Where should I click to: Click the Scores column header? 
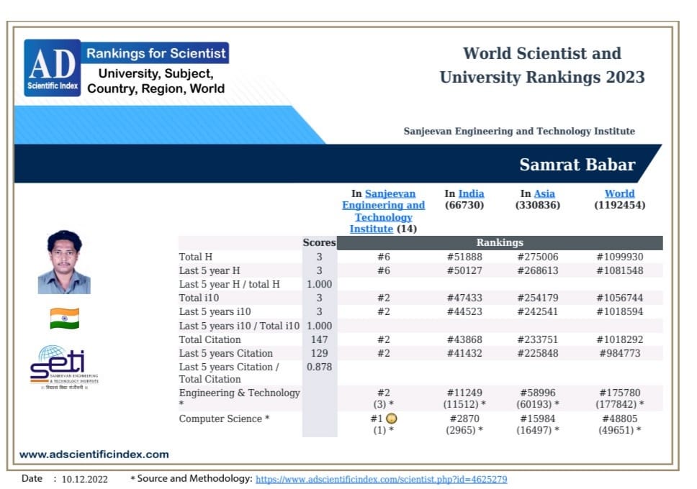click(319, 242)
